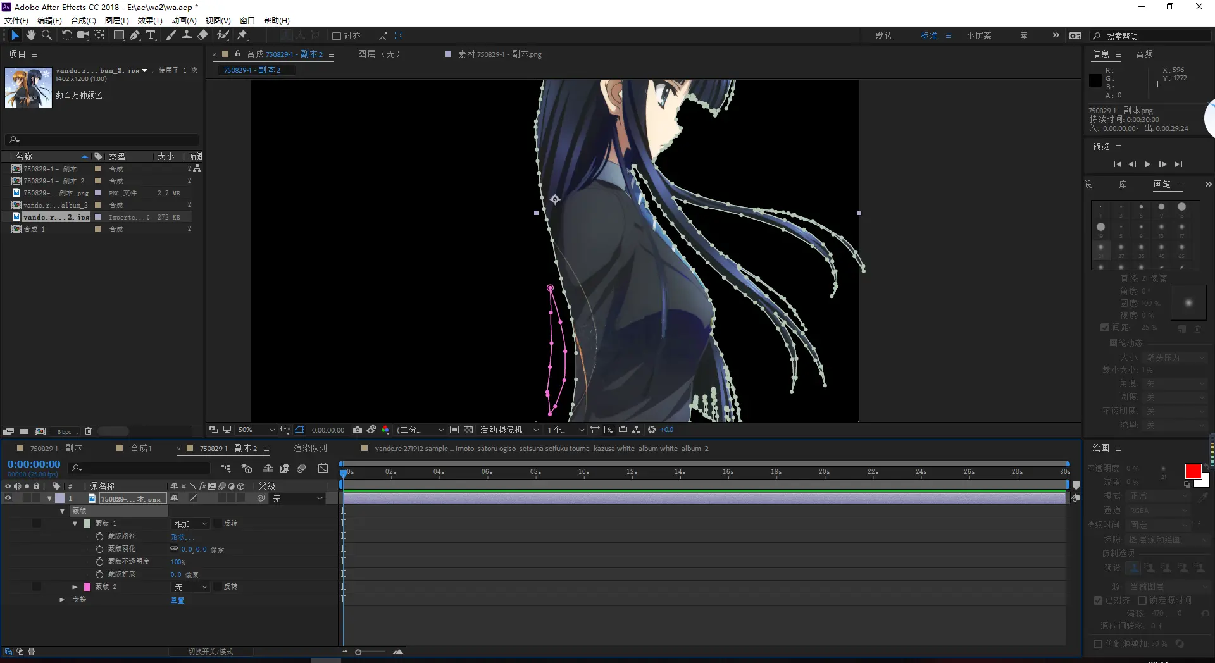The width and height of the screenshot is (1215, 663).
Task: Expand the 蒙版 2 property group
Action: coord(75,587)
